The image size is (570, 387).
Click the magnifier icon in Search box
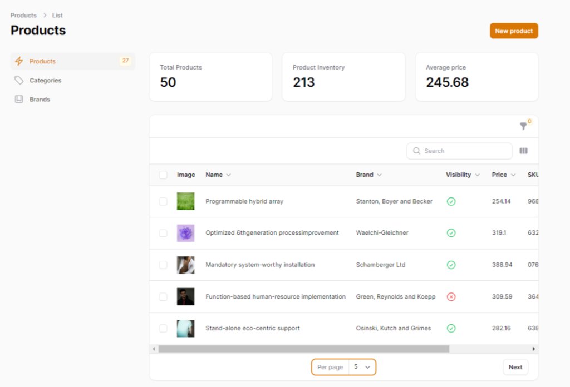pyautogui.click(x=416, y=151)
